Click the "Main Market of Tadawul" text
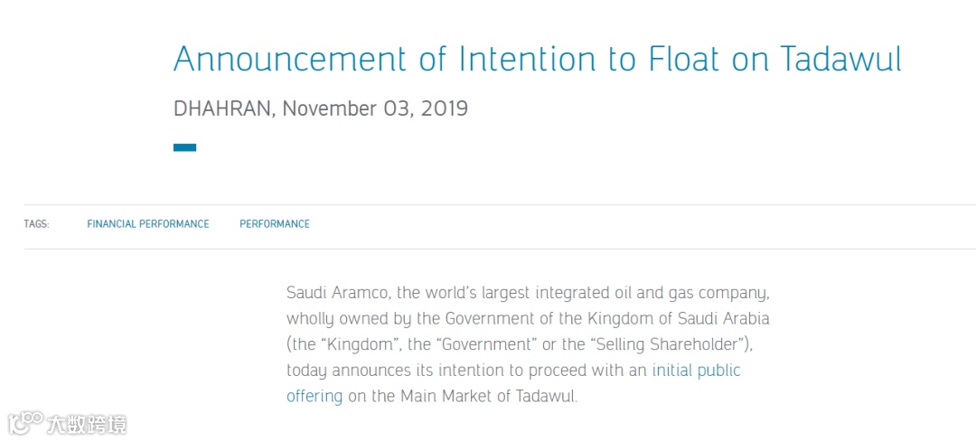This screenshot has width=976, height=442. point(487,396)
